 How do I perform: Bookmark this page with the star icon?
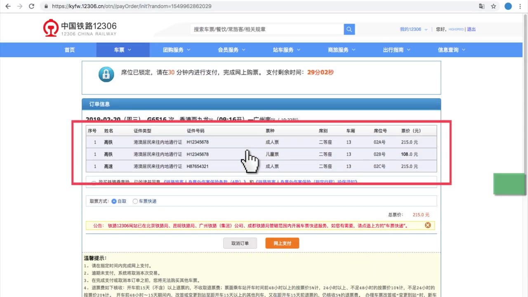pos(493,6)
